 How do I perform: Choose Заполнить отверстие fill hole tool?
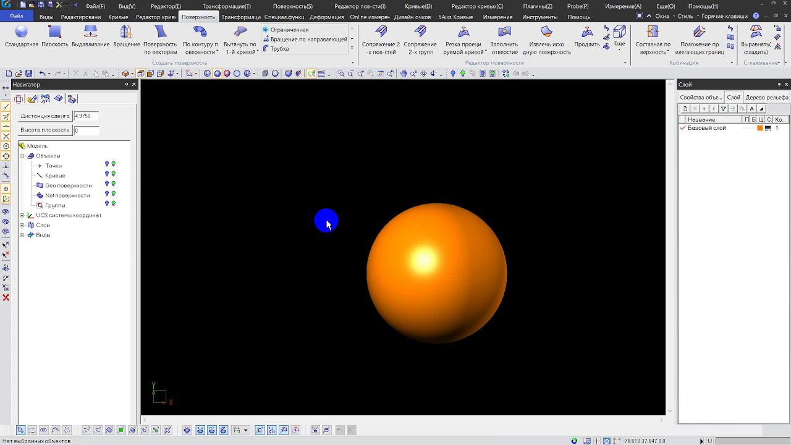point(504,40)
